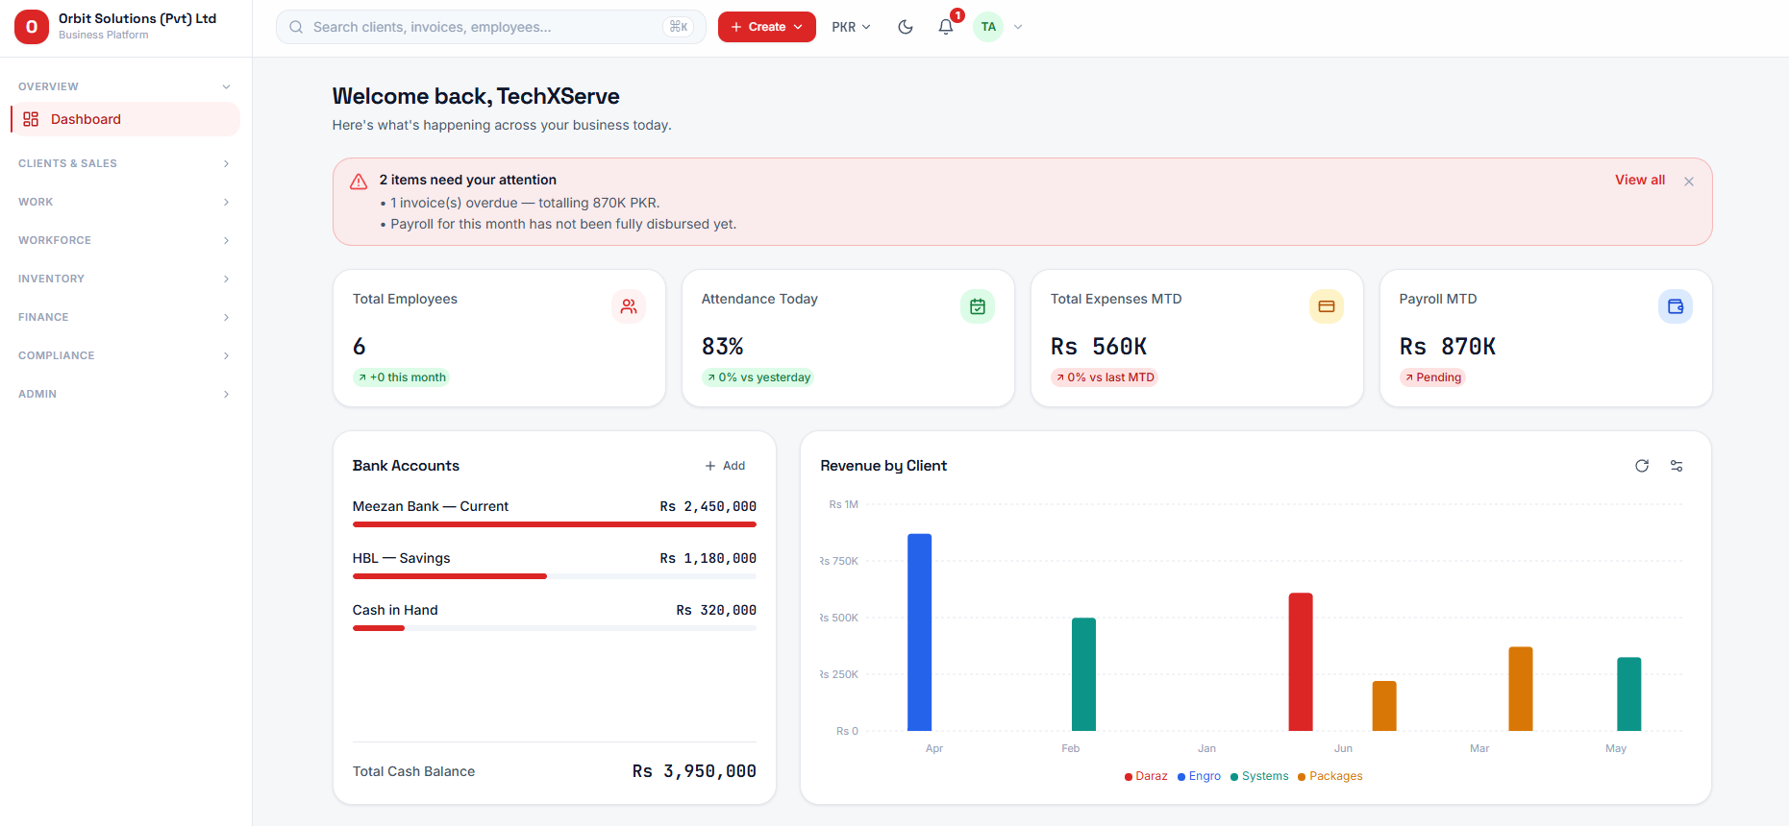Expand the Clients & Sales section
Screen dimensions: 1789x826
coord(125,163)
